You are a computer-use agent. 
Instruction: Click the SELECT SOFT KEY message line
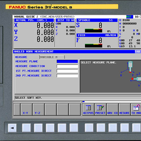[x=78, y=98]
